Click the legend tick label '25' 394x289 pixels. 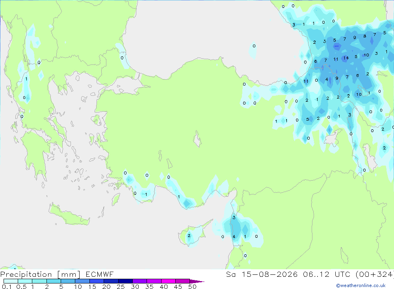121,287
